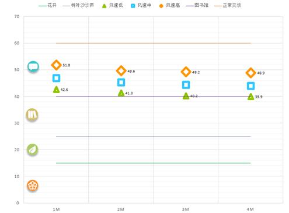Click the 39.9 data label
This screenshot has height=213, width=289.
259,97
